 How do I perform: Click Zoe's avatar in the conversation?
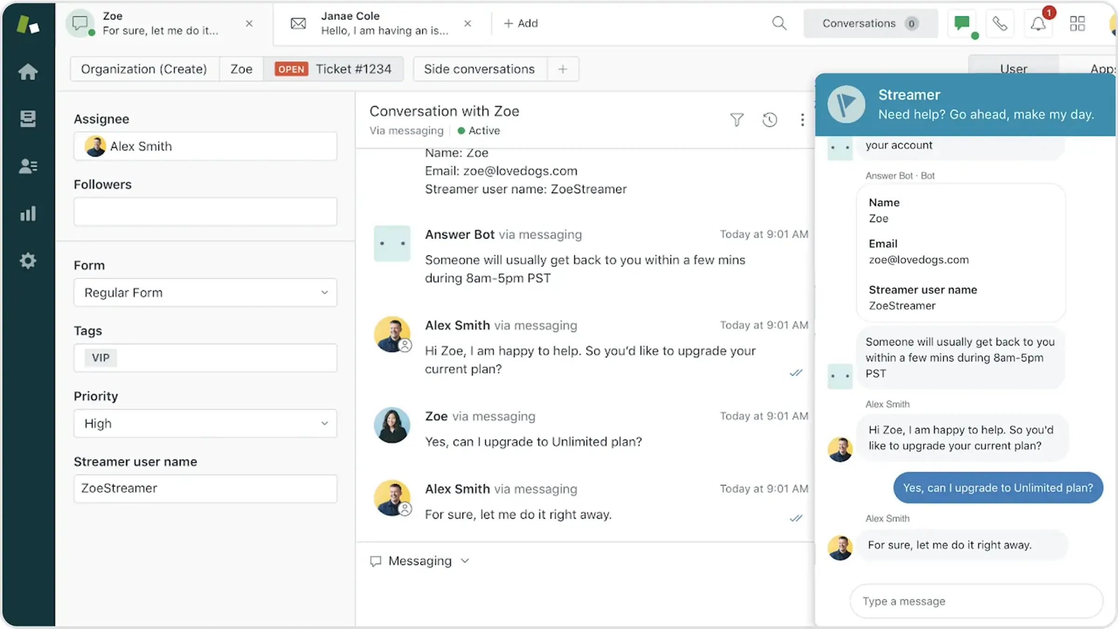click(x=392, y=425)
